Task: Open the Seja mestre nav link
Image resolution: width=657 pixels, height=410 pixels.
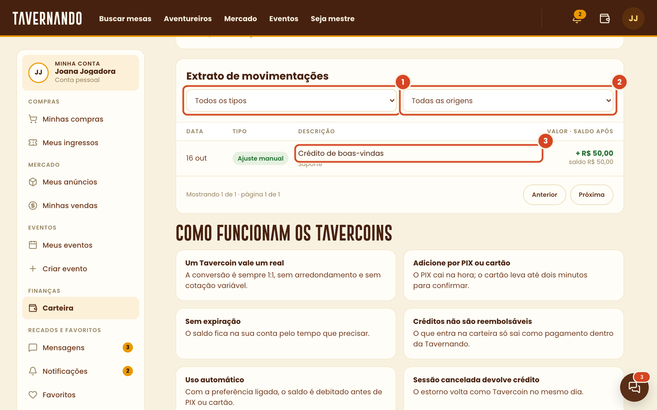Action: pyautogui.click(x=333, y=18)
